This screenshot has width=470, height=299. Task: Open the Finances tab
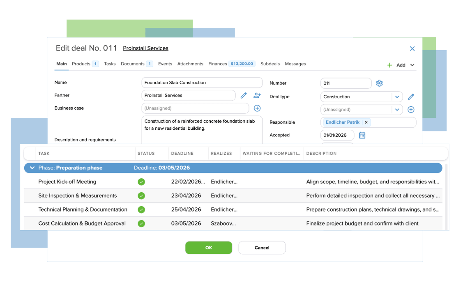point(217,64)
